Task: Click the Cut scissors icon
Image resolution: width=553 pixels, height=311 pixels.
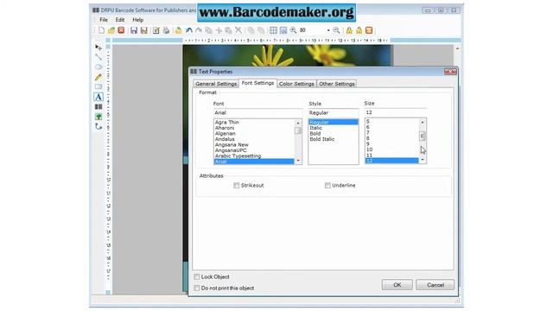Action: tap(238, 30)
